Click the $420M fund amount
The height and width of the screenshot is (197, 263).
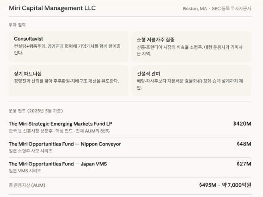coord(242,124)
